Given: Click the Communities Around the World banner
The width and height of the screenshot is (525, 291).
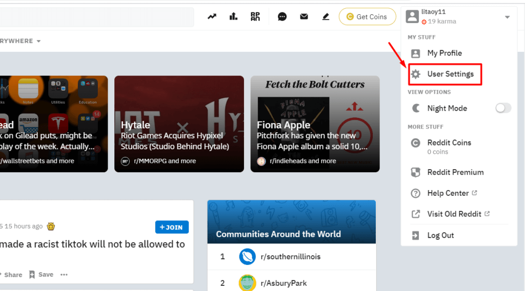Looking at the screenshot, I should (x=292, y=222).
